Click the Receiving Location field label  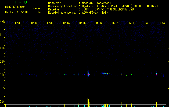[x=63, y=6]
